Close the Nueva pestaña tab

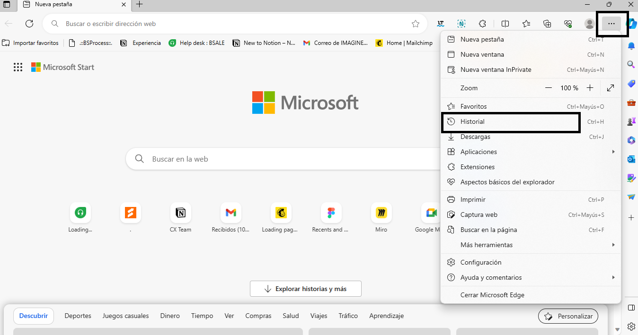(124, 5)
